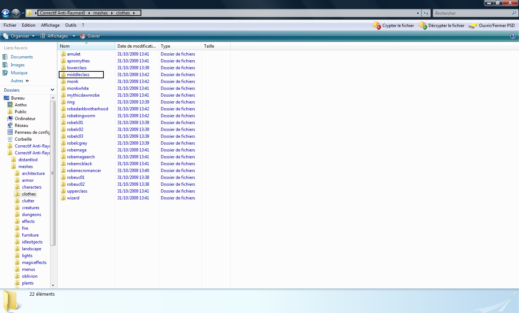519x313 pixels.
Task: Click the folder tree scroll-down arrow
Action: [53, 285]
